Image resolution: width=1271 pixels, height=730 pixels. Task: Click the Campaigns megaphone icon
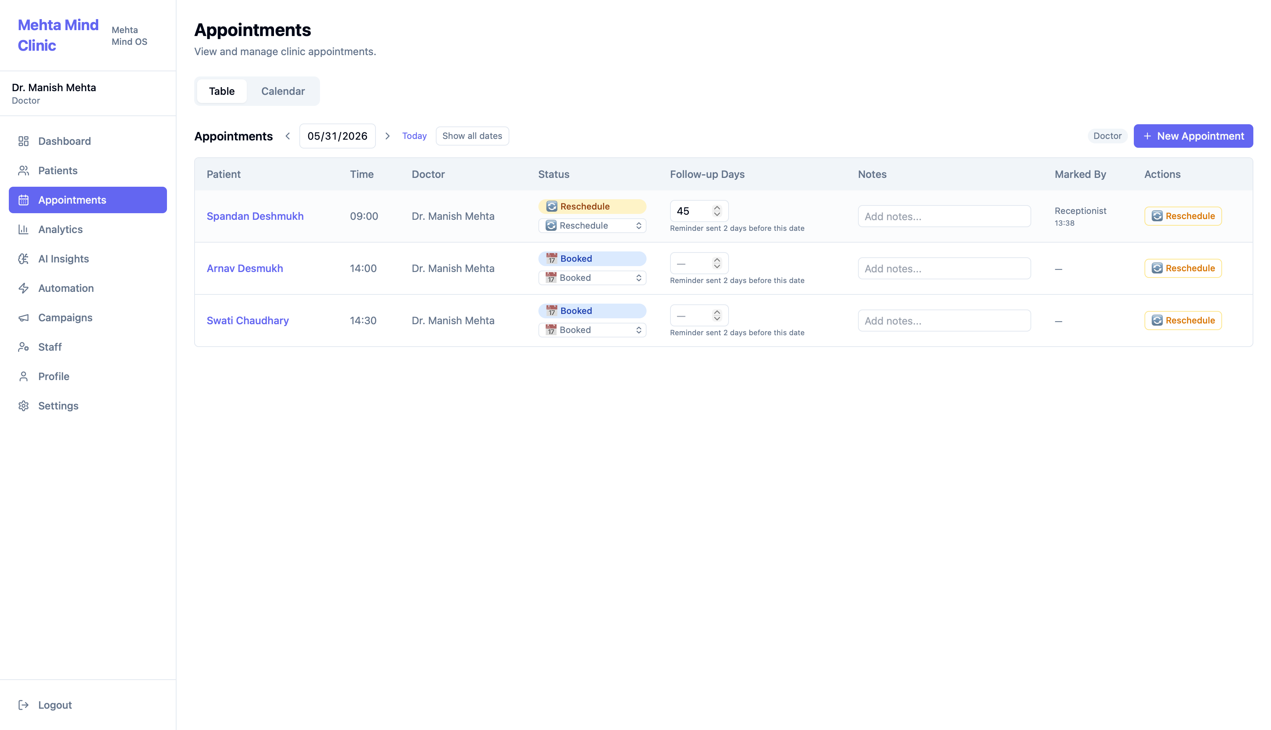pyautogui.click(x=24, y=318)
